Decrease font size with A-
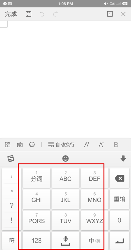Screen dimensions: 131x250 tap(101, 145)
